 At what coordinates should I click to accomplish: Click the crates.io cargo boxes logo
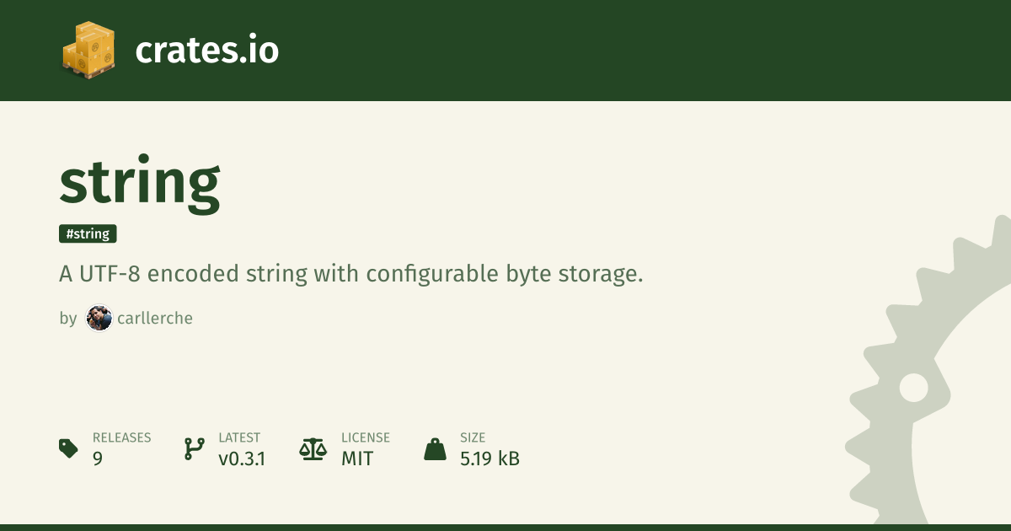click(x=88, y=51)
